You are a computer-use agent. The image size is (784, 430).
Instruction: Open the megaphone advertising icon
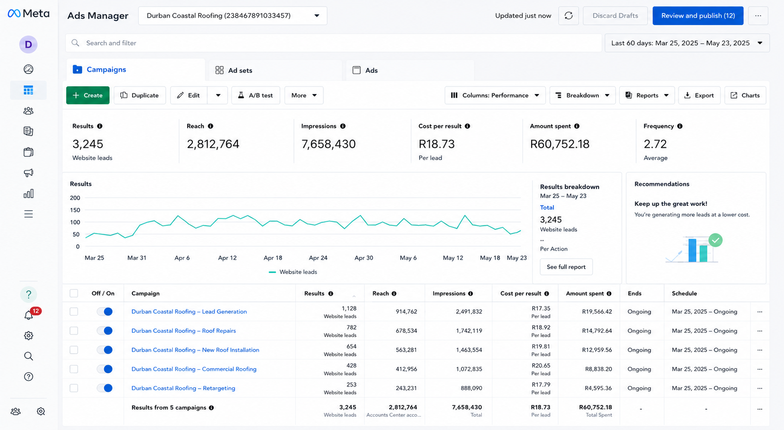click(28, 173)
